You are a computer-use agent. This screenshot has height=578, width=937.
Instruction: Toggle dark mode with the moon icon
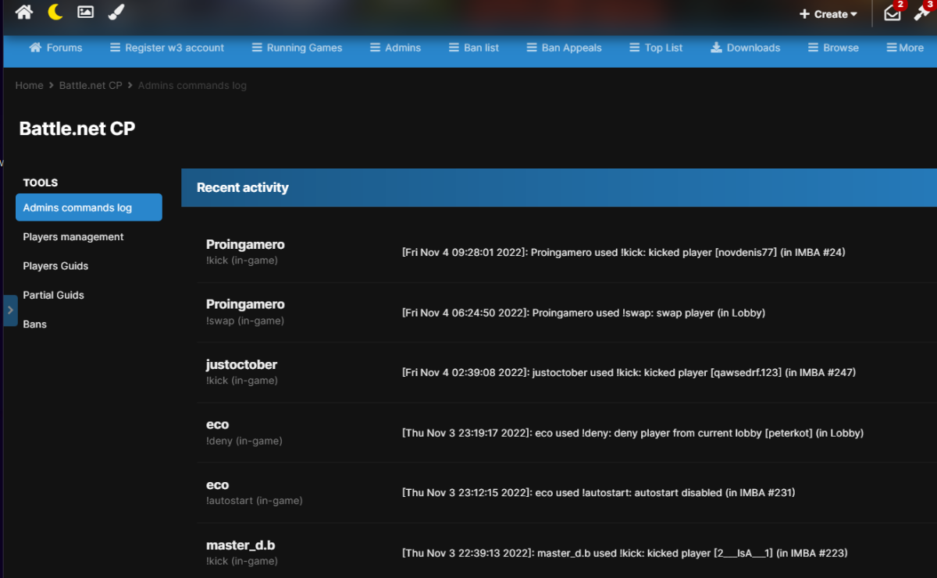pos(55,12)
